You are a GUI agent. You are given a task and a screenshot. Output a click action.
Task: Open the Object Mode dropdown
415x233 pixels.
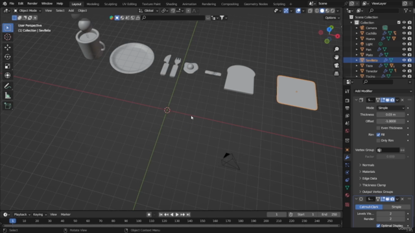[27, 10]
